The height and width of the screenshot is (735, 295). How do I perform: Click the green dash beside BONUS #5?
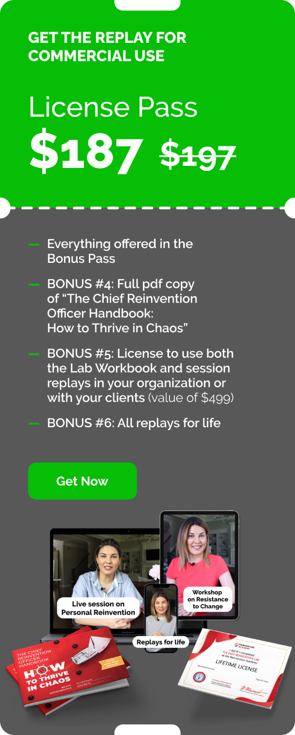[x=34, y=354]
